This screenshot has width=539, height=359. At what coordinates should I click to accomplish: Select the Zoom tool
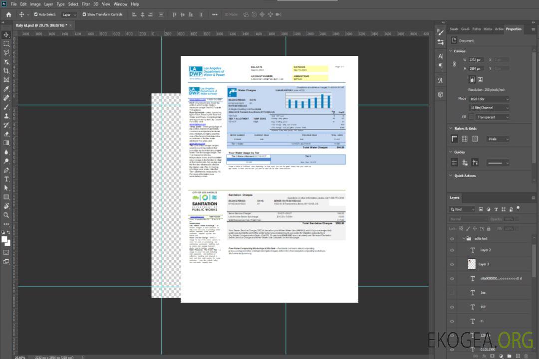coord(6,215)
